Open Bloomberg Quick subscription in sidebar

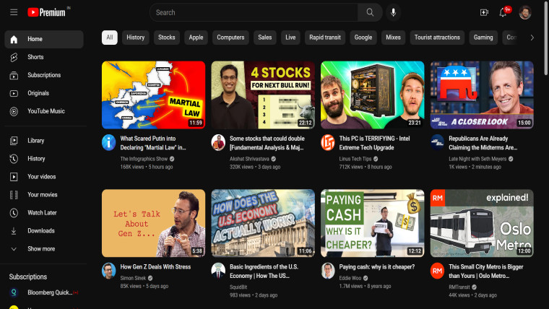tap(44, 292)
